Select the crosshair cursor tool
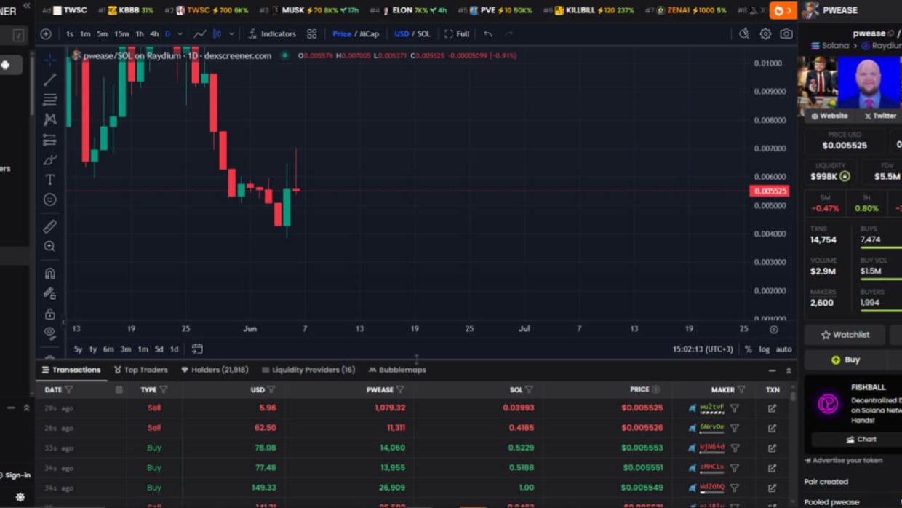The height and width of the screenshot is (508, 902). (49, 60)
